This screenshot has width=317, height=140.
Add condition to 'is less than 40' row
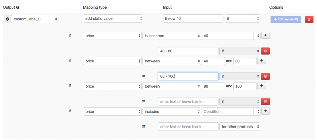266,36
